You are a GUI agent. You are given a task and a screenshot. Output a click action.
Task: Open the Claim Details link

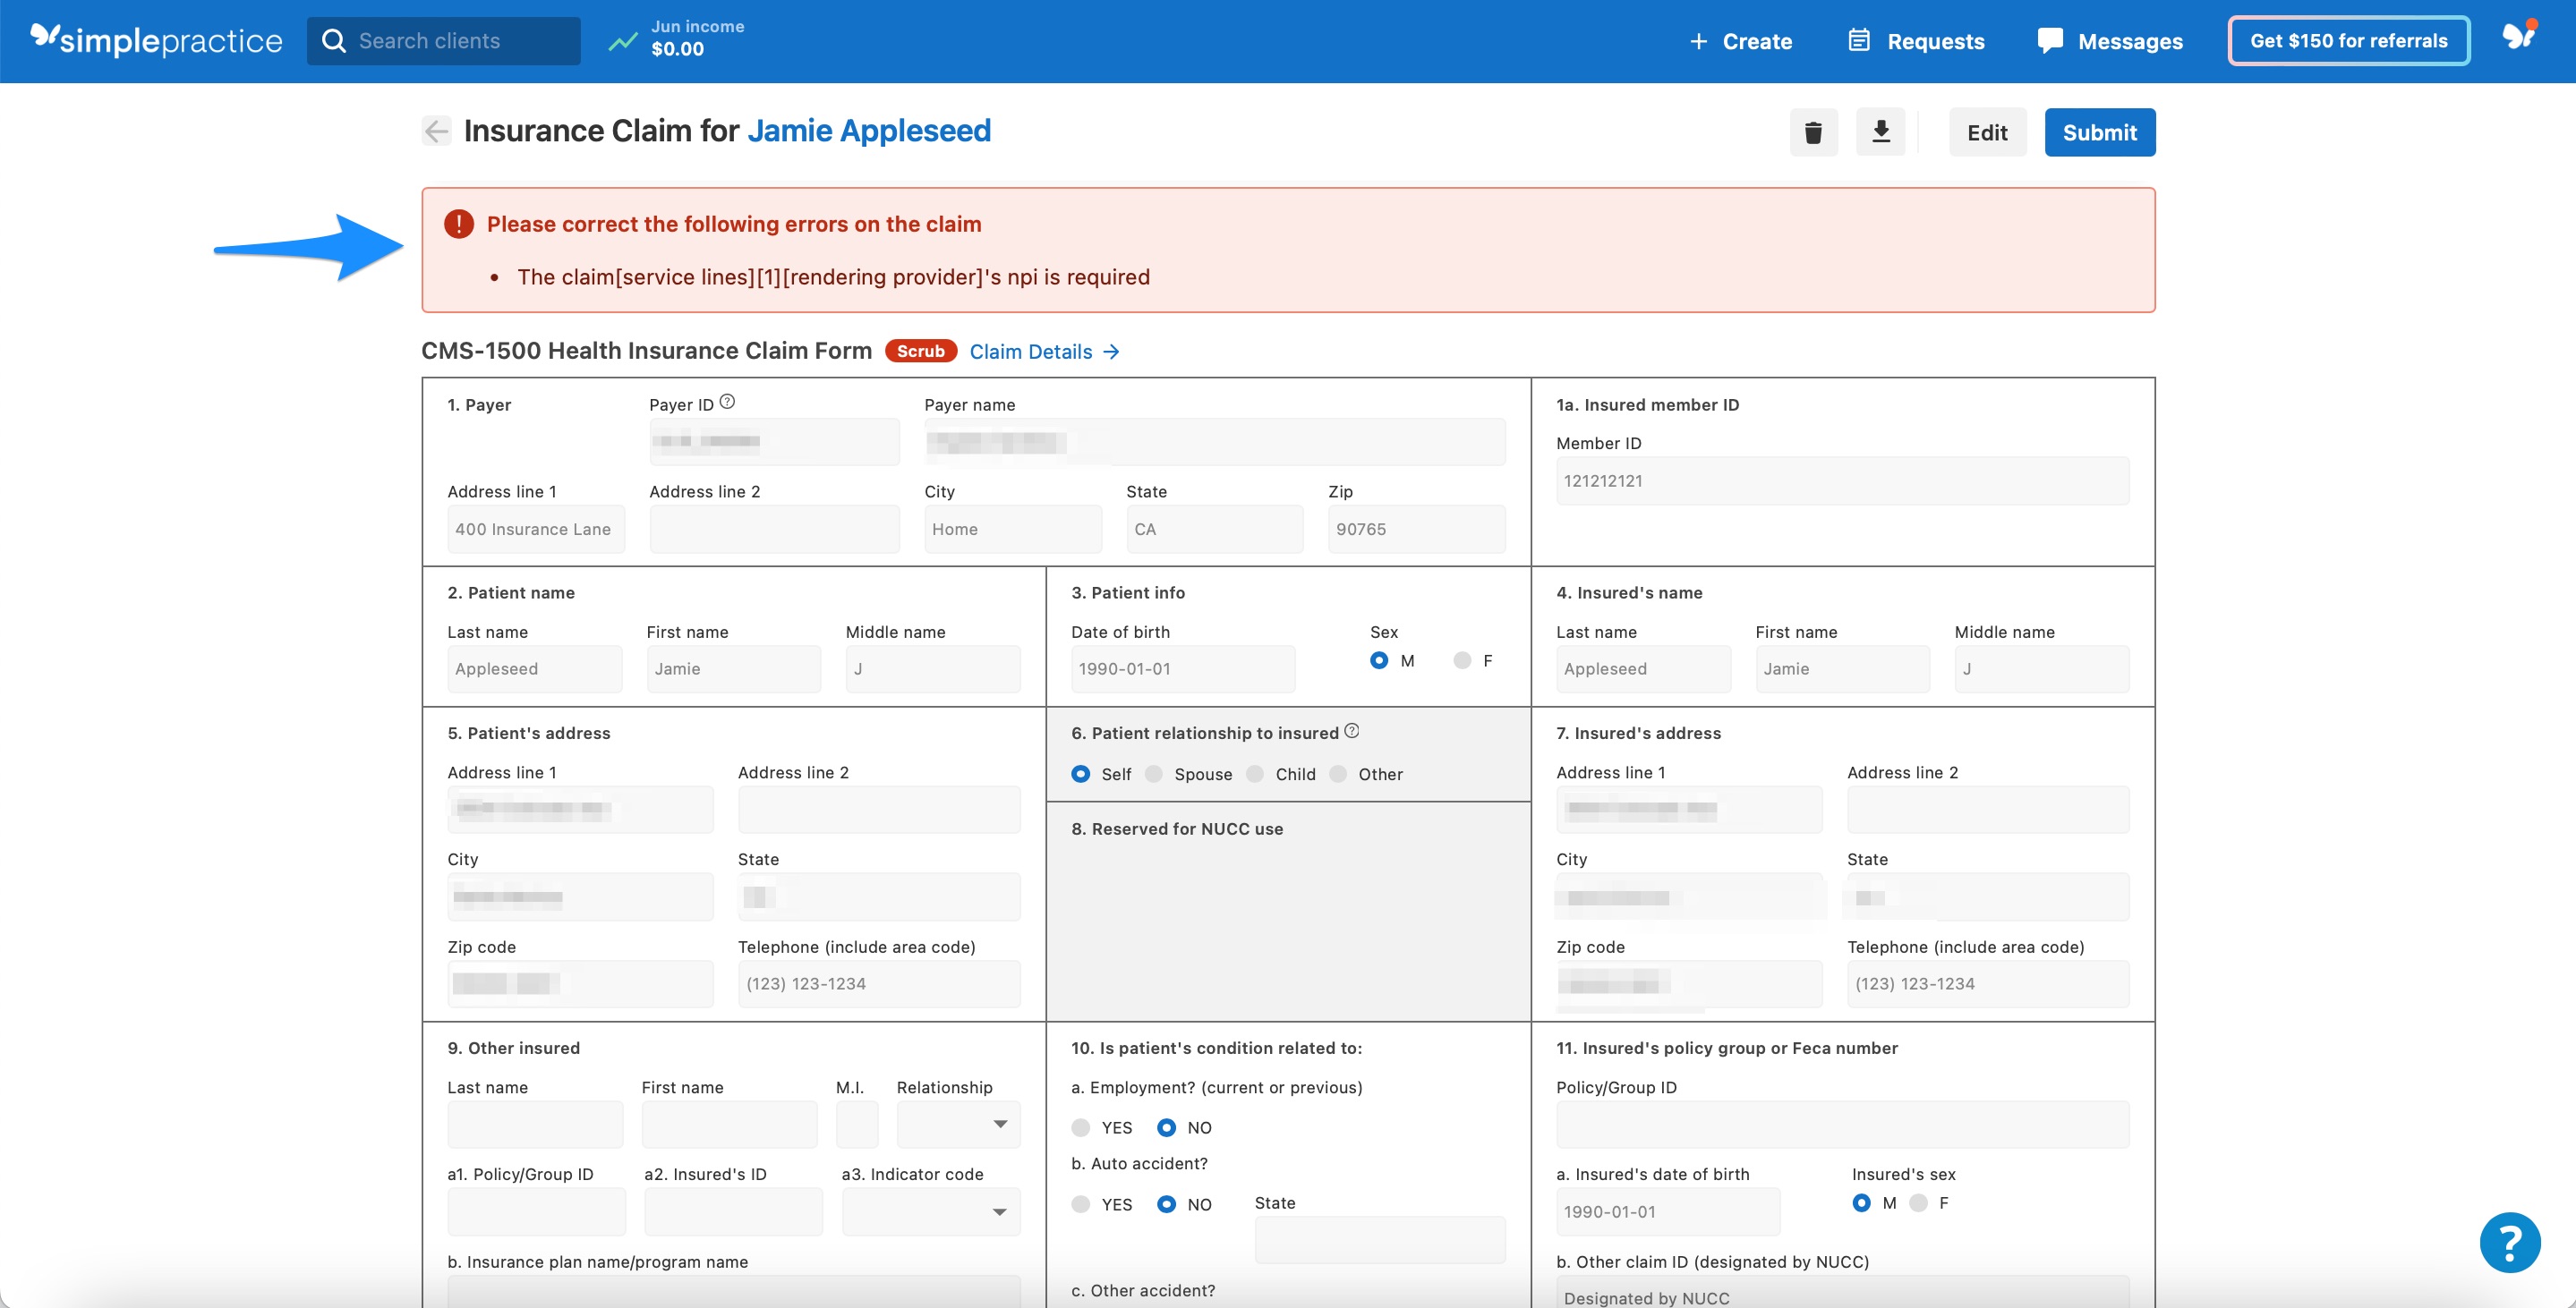[1044, 352]
